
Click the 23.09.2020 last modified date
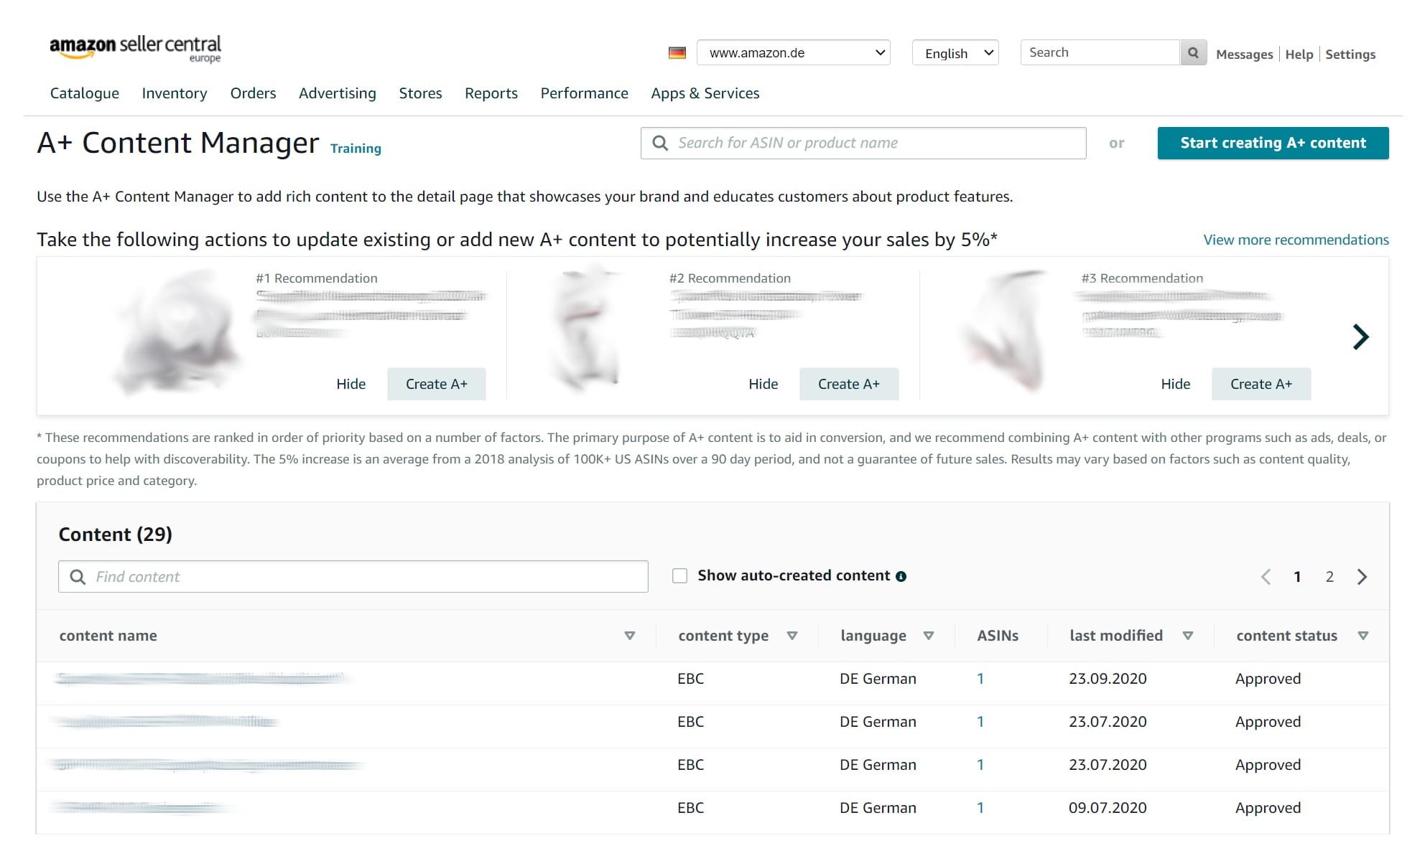tap(1108, 679)
